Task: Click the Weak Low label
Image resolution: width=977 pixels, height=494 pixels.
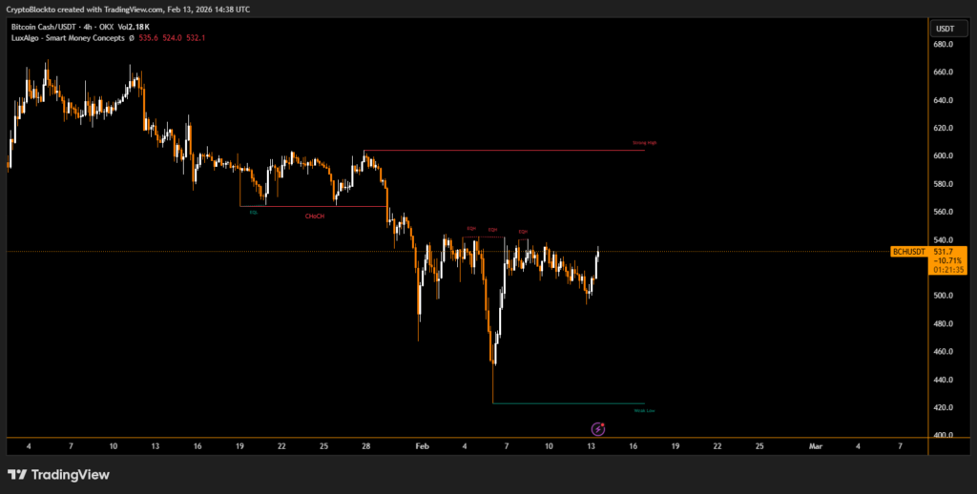Action: (644, 411)
